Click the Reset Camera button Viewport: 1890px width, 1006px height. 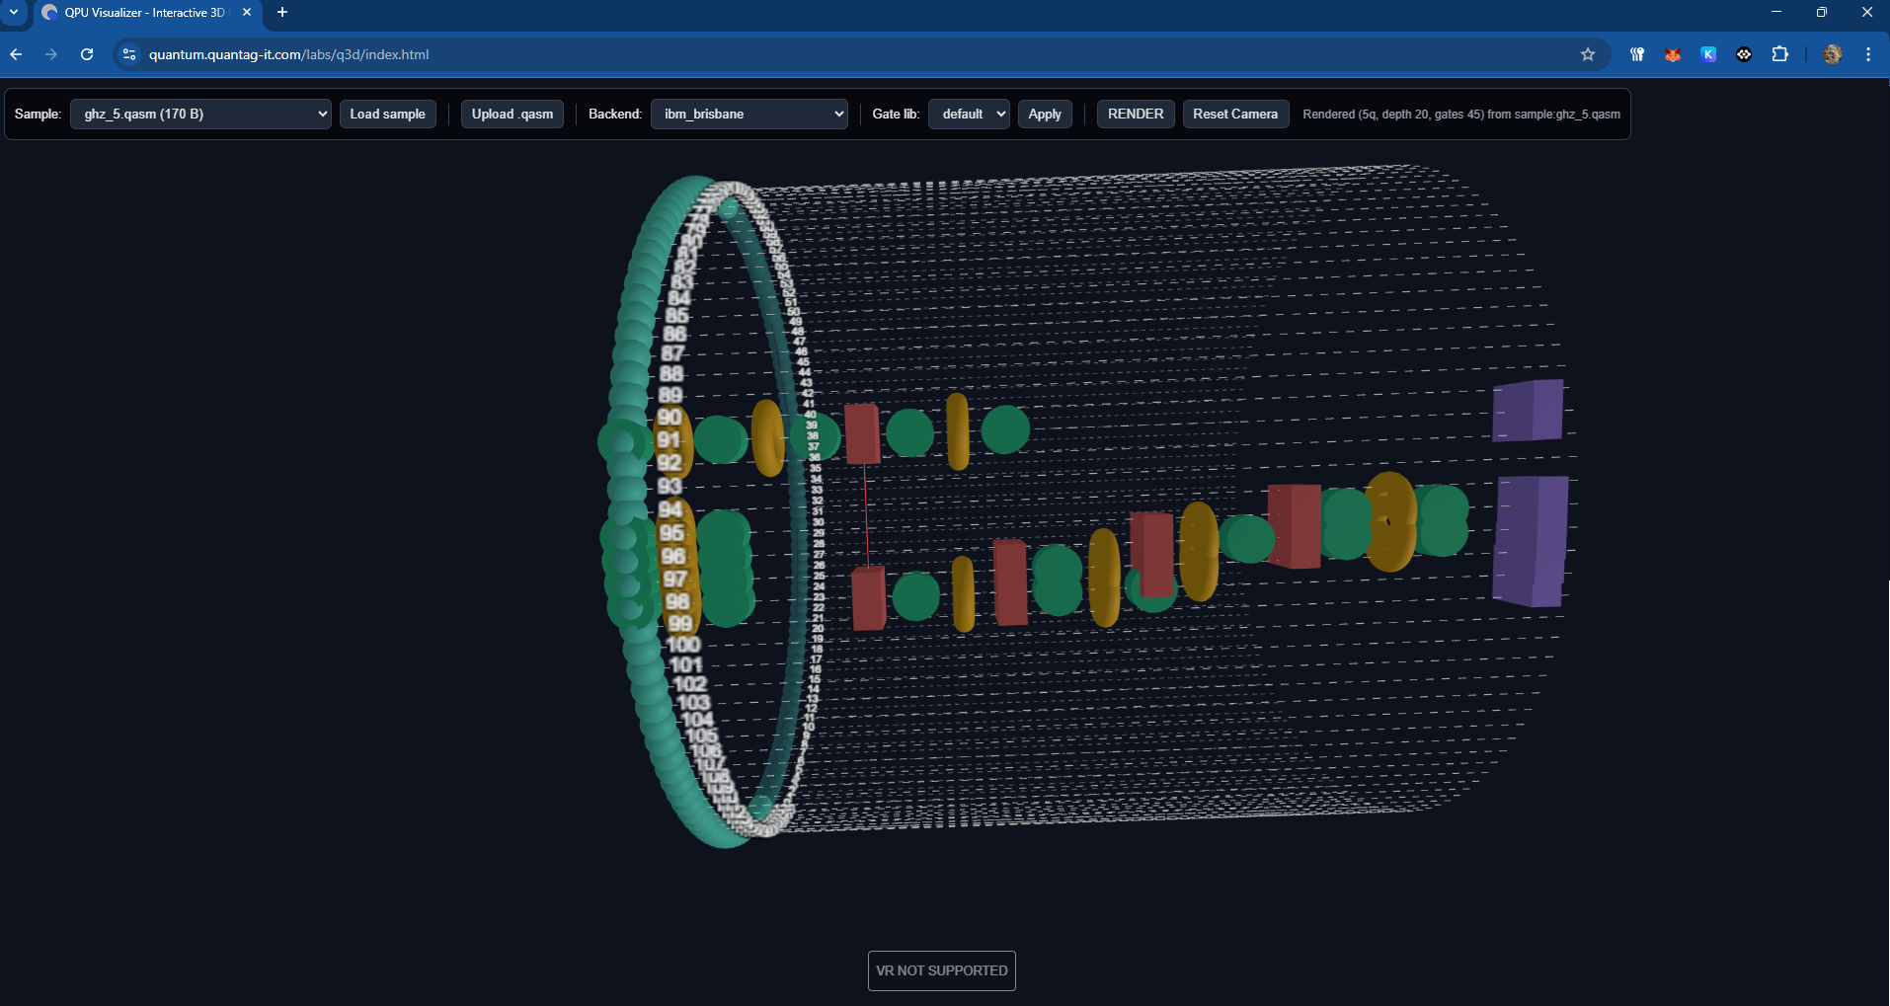(x=1234, y=115)
